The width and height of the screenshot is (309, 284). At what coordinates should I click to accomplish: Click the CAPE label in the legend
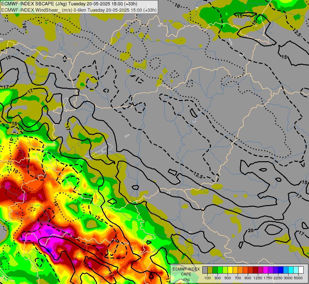tap(186, 274)
